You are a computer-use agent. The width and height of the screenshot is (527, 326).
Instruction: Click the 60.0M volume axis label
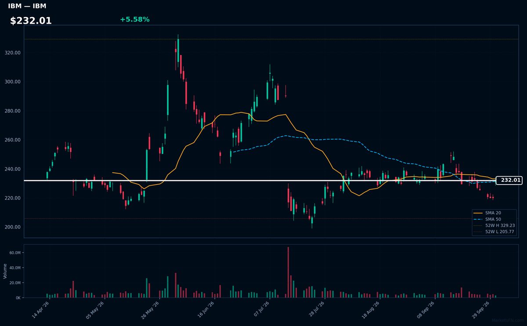pos(15,253)
